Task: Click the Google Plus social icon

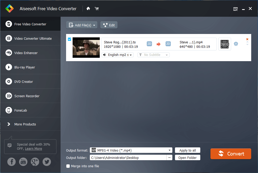Action: pos(35,162)
